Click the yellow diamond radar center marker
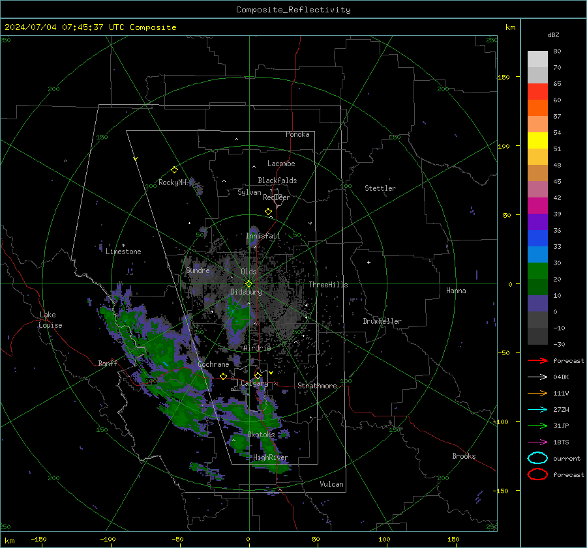587x548 pixels. pyautogui.click(x=248, y=284)
